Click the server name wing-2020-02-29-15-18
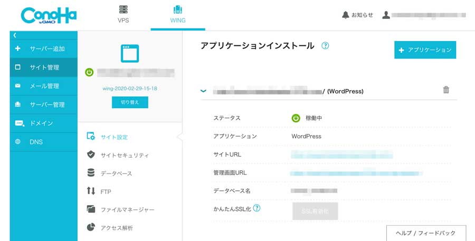The image size is (475, 241). pyautogui.click(x=130, y=89)
